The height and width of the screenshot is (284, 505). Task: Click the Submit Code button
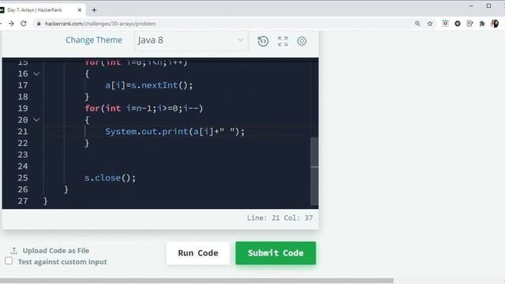click(275, 253)
